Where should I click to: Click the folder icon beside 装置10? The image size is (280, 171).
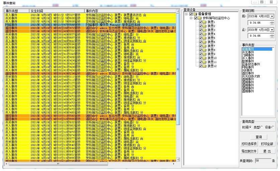click(204, 58)
